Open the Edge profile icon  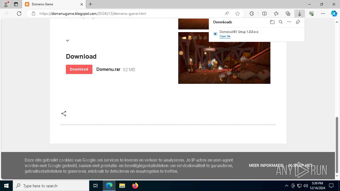click(x=6, y=4)
